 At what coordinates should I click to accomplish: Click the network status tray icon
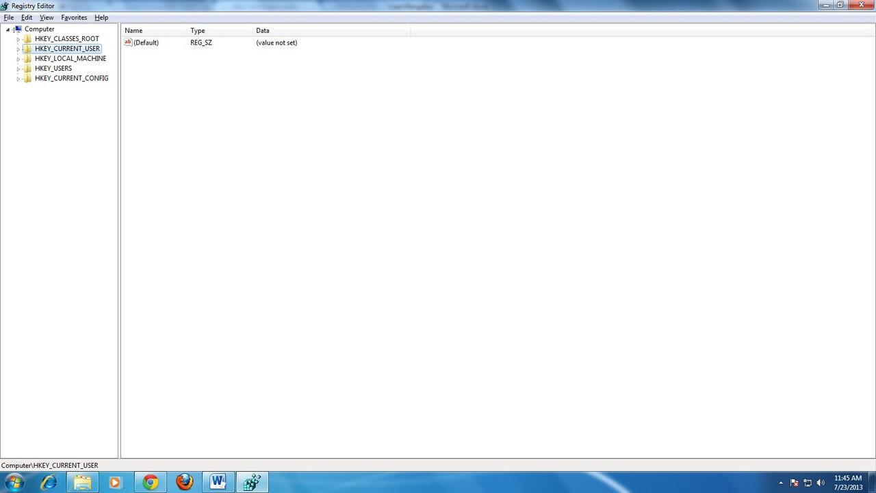coord(808,483)
